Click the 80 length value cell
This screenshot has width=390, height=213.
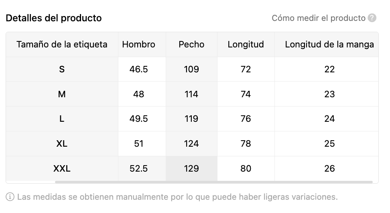click(246, 169)
